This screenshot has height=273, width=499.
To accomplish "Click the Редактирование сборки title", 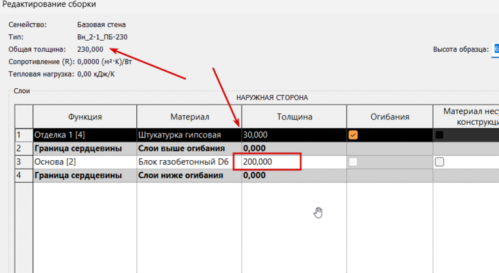I will 49,5.
